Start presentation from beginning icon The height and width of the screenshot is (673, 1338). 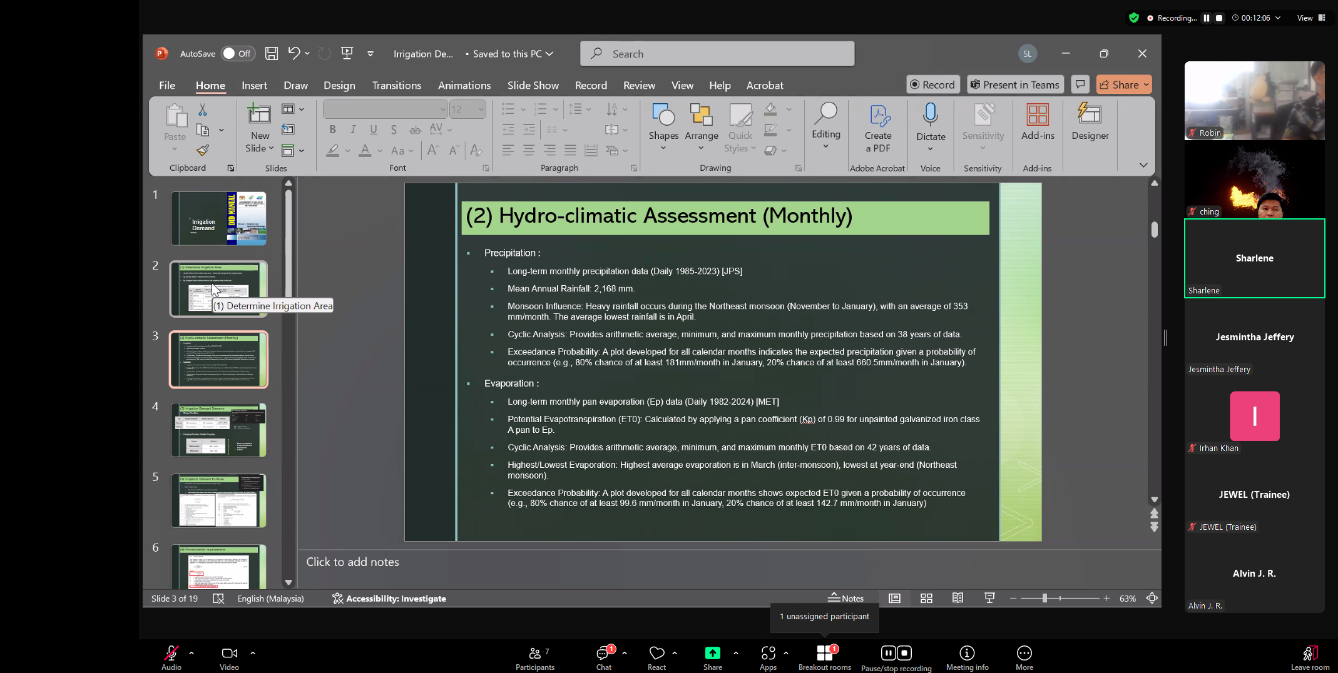pyautogui.click(x=347, y=54)
